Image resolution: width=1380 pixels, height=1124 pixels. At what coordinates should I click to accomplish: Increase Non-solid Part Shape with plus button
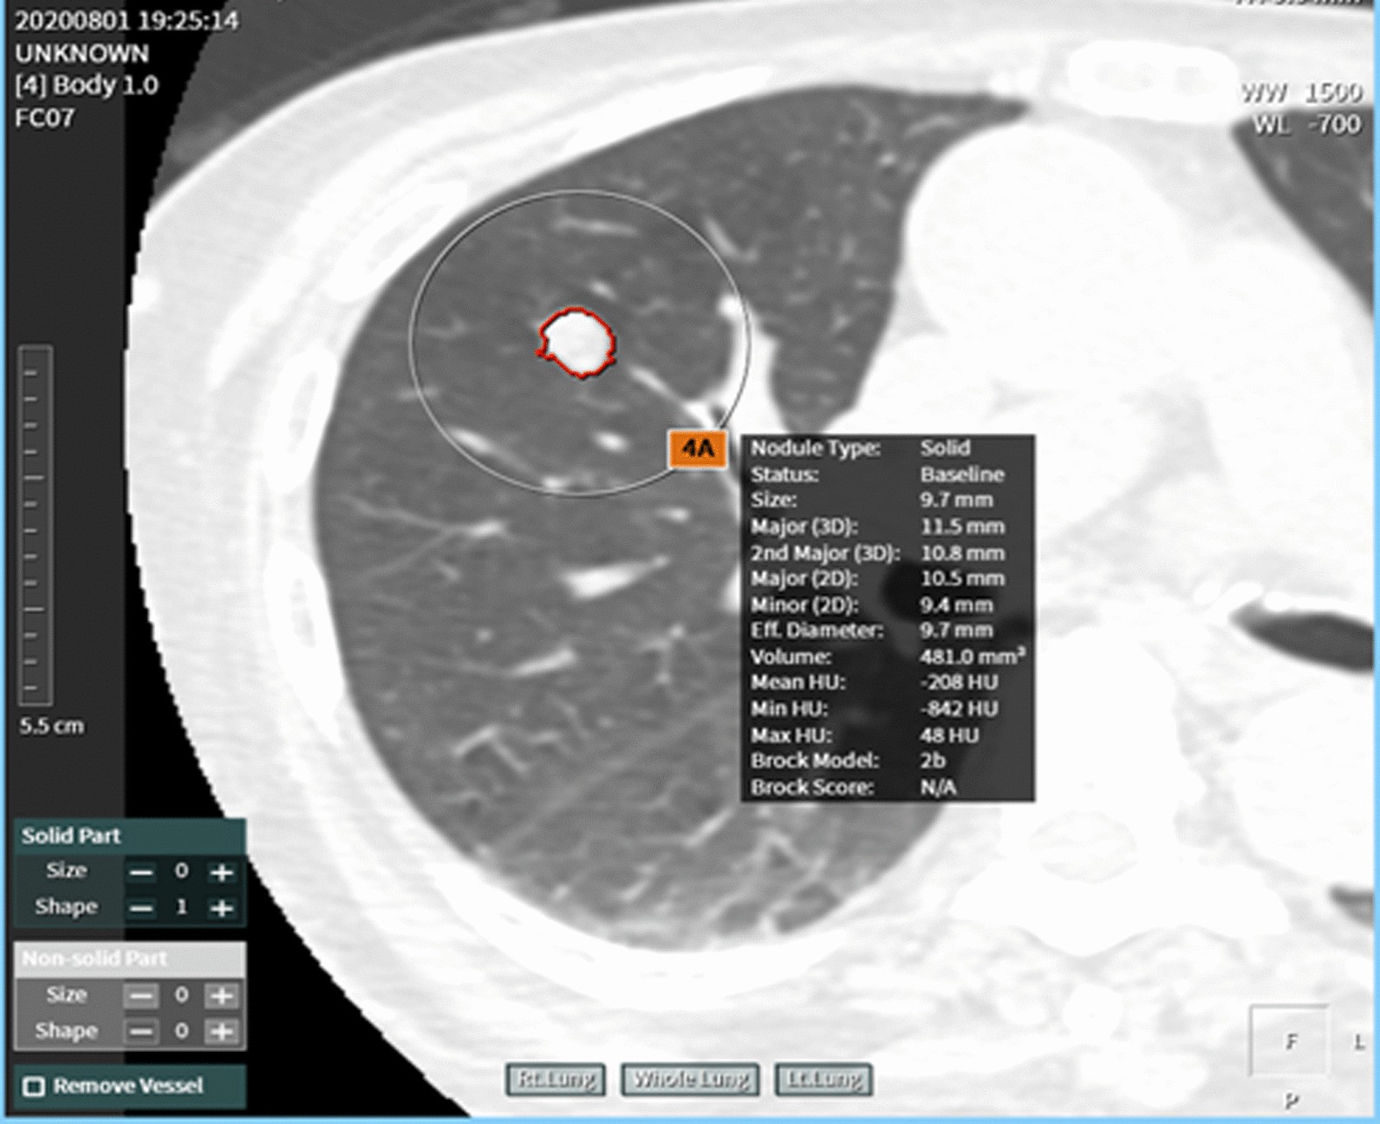[x=222, y=1031]
